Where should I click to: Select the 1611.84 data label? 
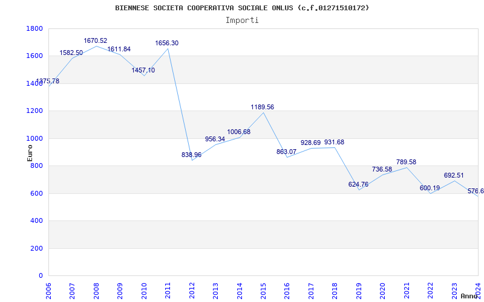click(119, 49)
